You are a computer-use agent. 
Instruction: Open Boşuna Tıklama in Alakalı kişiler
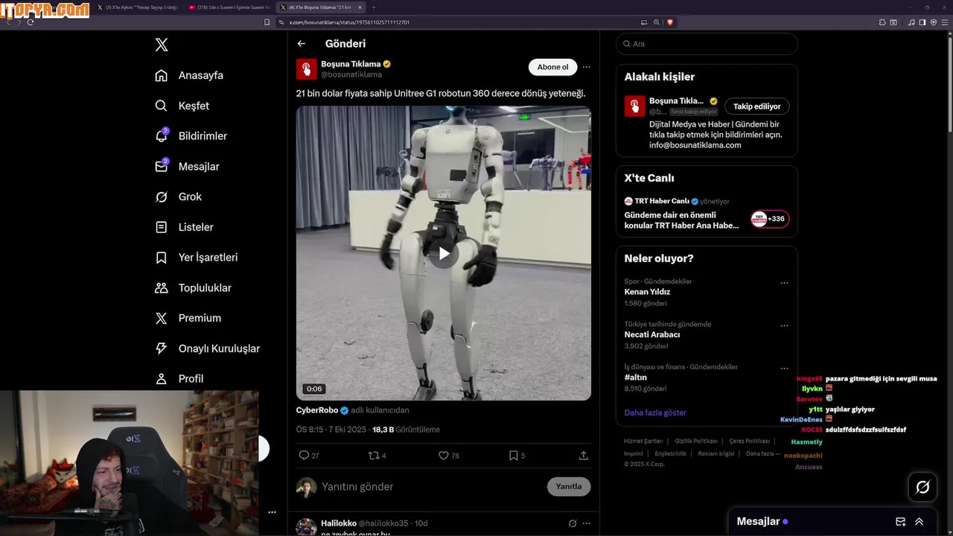[x=676, y=100]
